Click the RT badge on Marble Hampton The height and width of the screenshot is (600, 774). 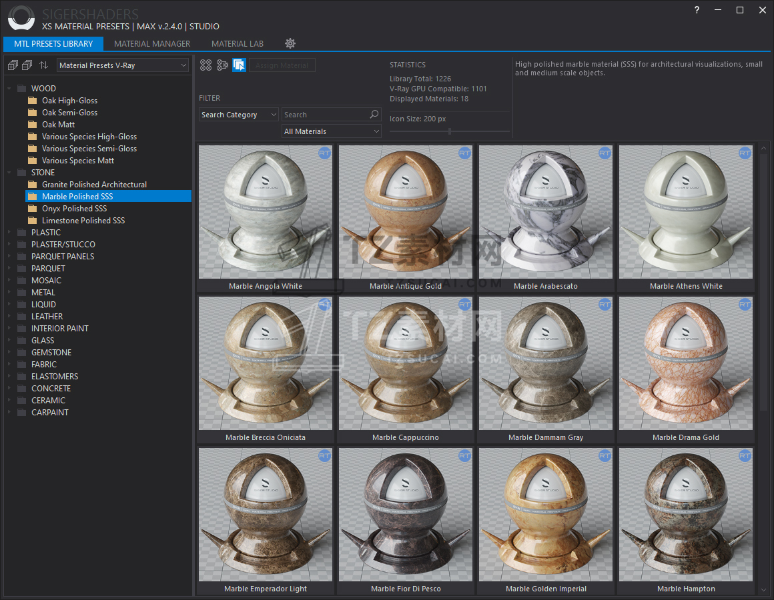(745, 456)
